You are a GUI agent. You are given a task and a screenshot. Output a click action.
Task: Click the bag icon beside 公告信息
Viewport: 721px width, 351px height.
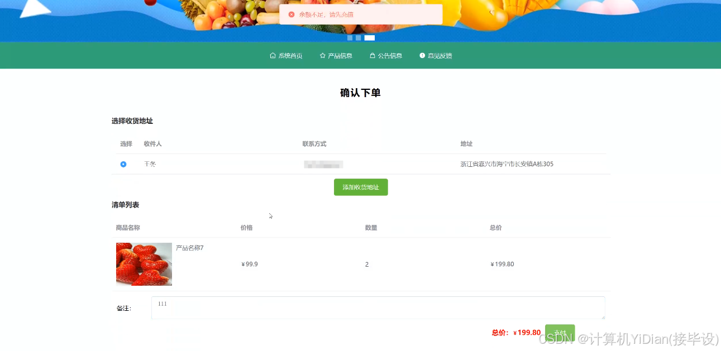click(372, 56)
